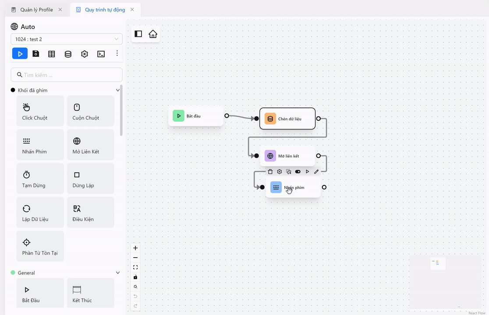The width and height of the screenshot is (489, 315).
Task: Toggle the sidebar panel visibility icon
Action: pos(138,34)
